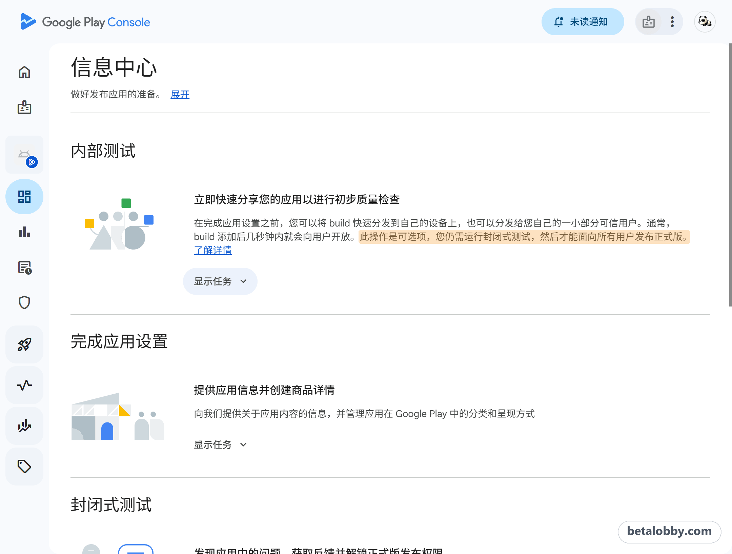Click heading 提供应用信息并创建商品详情

[264, 390]
